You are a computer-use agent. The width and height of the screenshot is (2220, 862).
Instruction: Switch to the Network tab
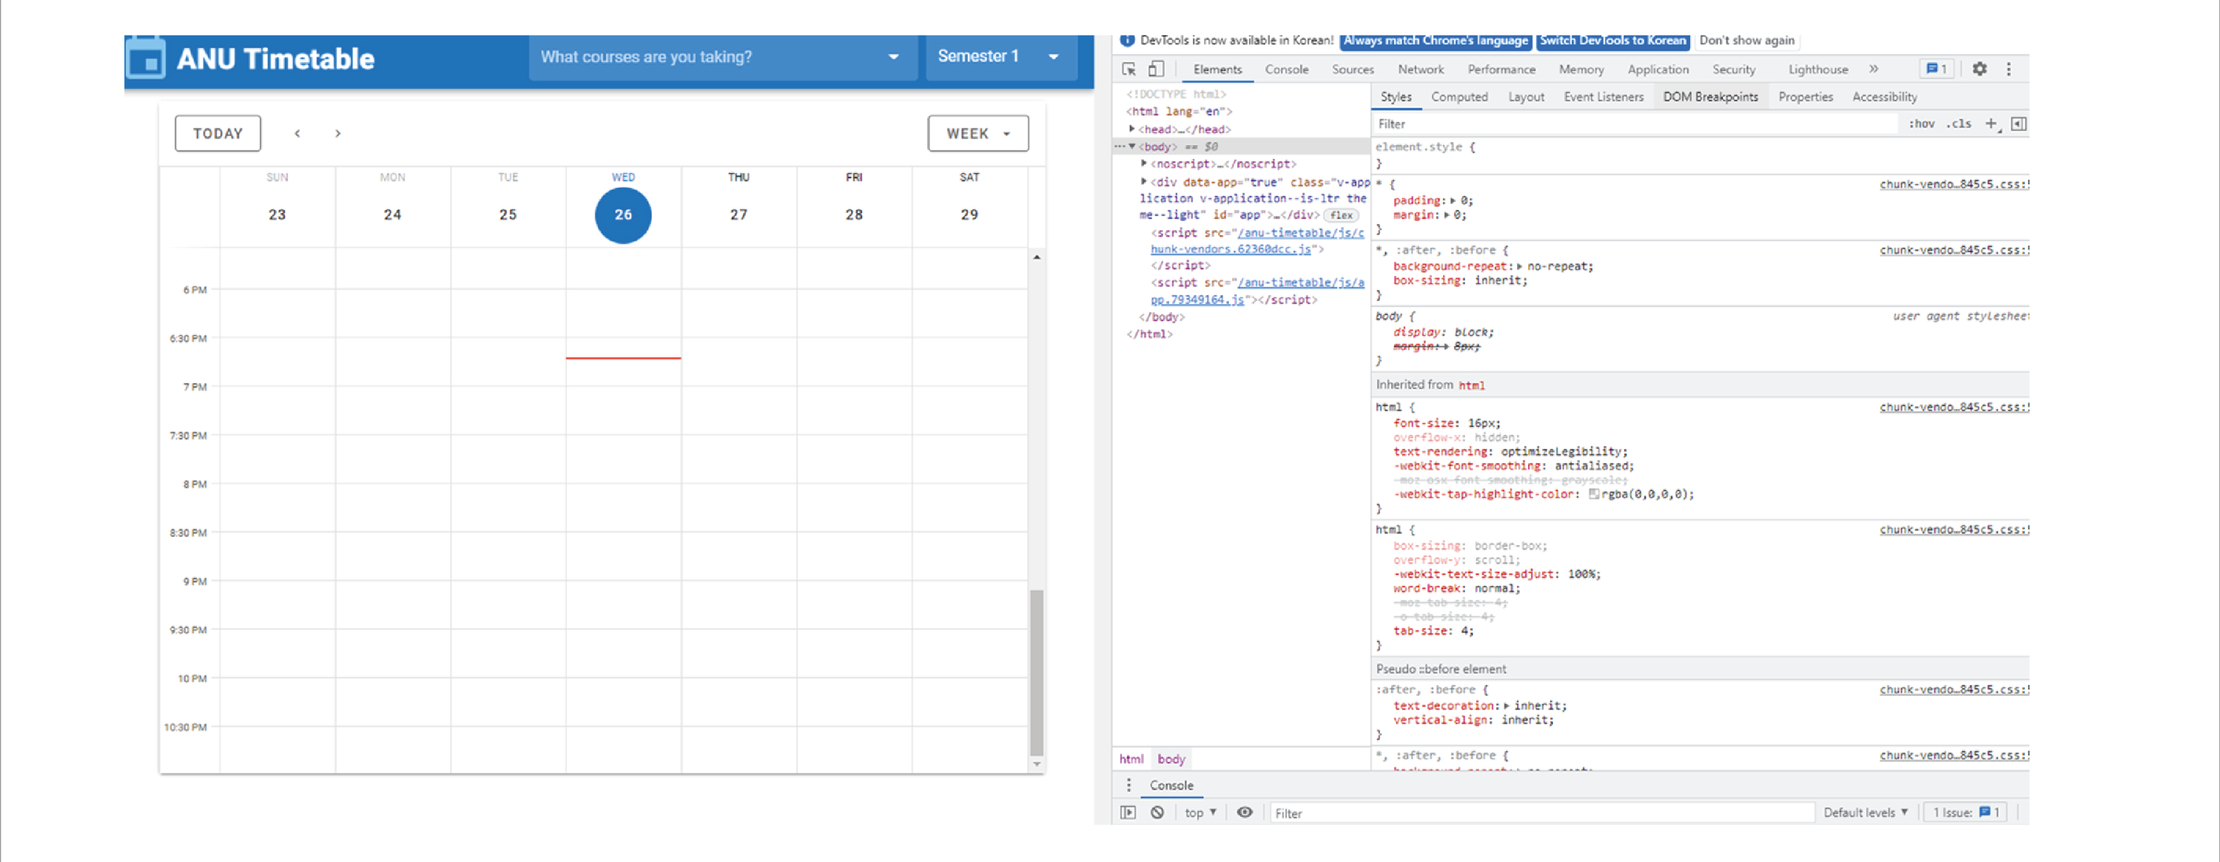pyautogui.click(x=1420, y=69)
